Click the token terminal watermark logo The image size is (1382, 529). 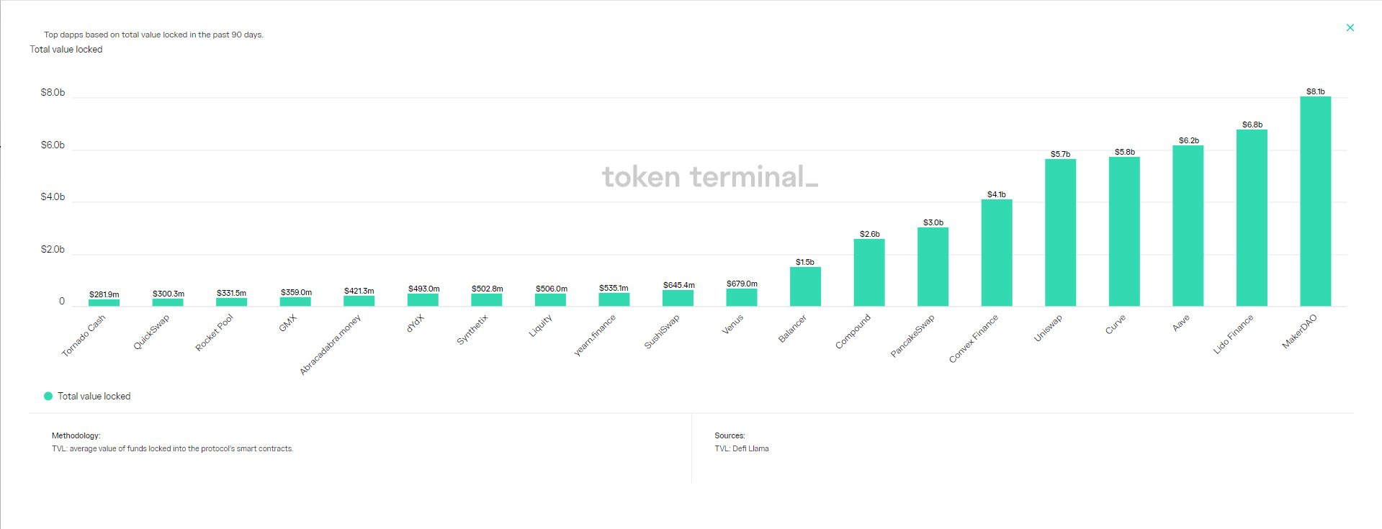point(709,177)
